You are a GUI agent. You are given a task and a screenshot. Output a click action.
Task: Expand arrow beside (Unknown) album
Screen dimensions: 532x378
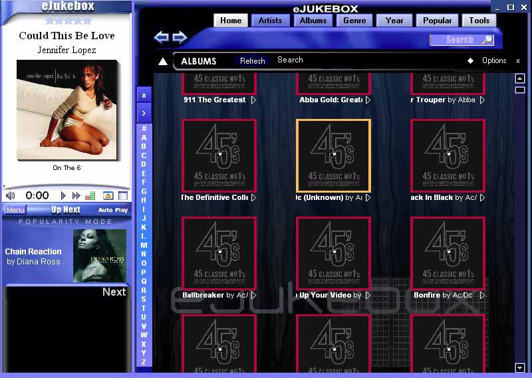point(368,198)
